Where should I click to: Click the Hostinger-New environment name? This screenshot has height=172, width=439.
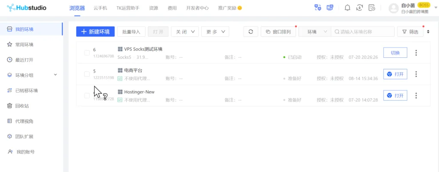[139, 92]
